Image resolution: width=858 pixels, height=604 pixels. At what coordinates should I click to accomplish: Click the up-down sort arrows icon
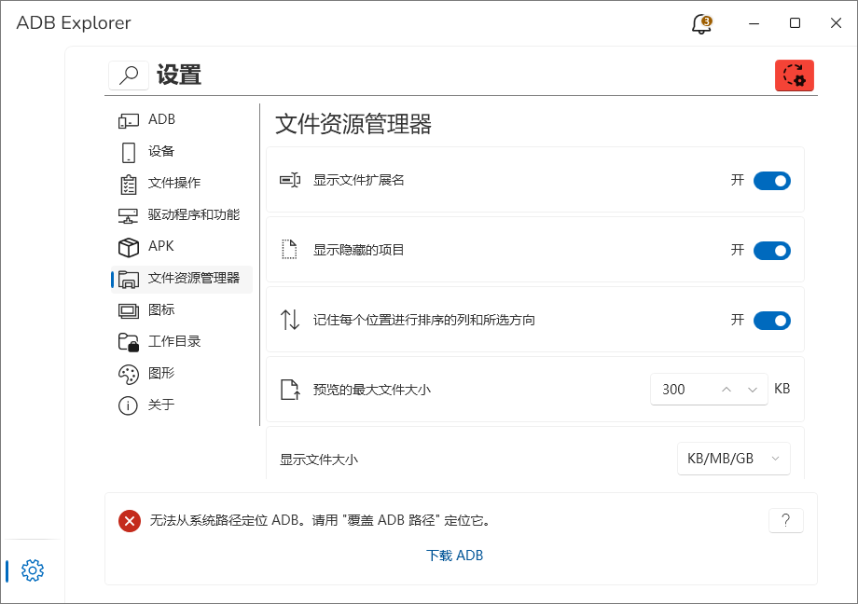(x=289, y=320)
